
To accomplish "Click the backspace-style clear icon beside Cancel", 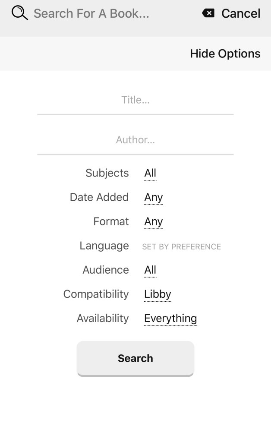I will [x=208, y=13].
